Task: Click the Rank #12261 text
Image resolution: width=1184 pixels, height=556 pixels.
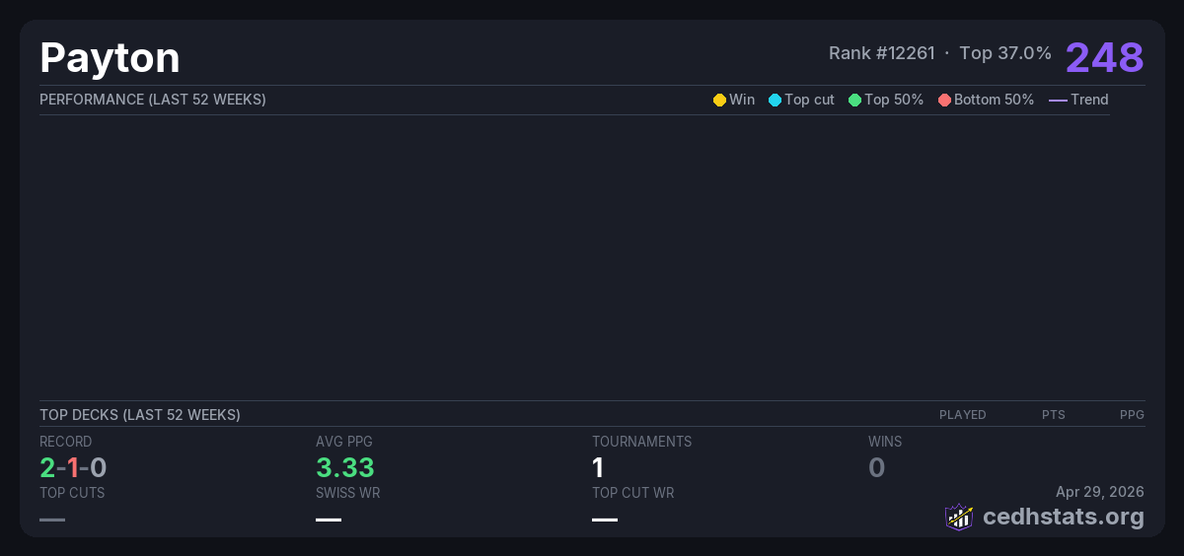Action: click(881, 53)
